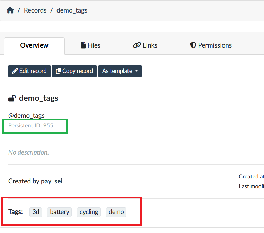Open the Permissions tab

(x=211, y=45)
